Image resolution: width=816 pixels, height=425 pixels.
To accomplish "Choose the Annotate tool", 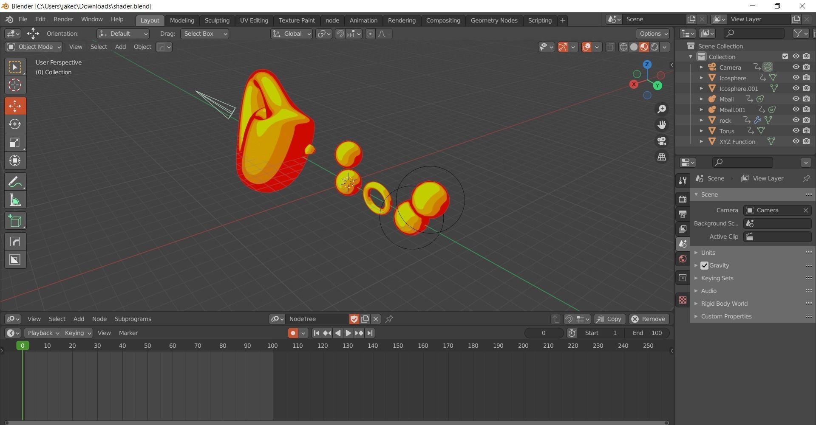I will point(15,181).
